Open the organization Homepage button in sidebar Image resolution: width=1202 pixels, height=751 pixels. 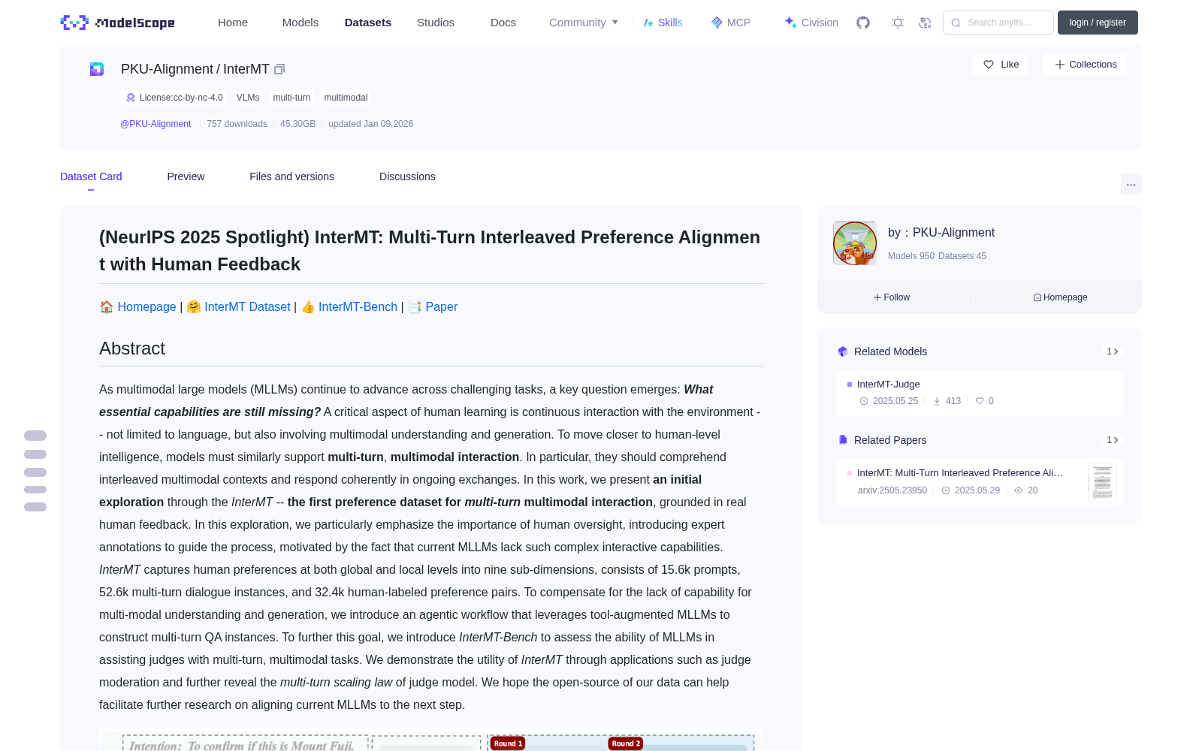[1060, 297]
